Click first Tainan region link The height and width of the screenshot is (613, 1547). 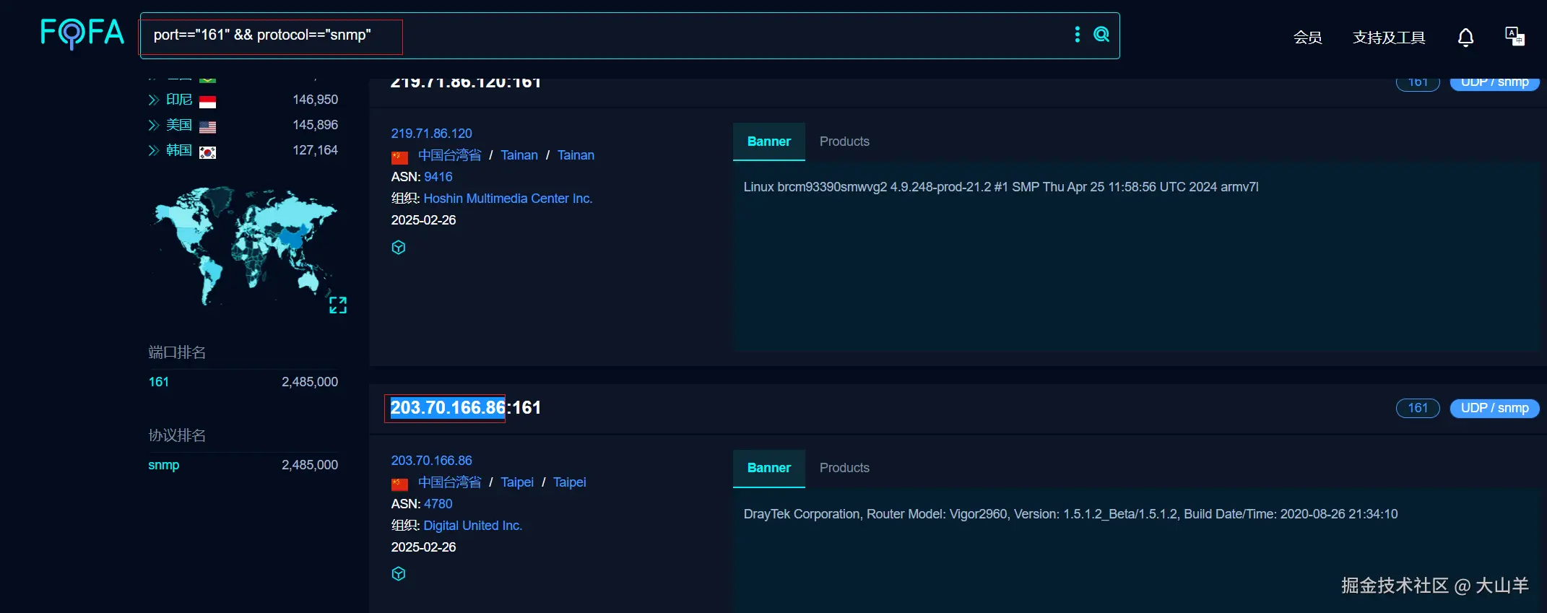click(x=519, y=155)
